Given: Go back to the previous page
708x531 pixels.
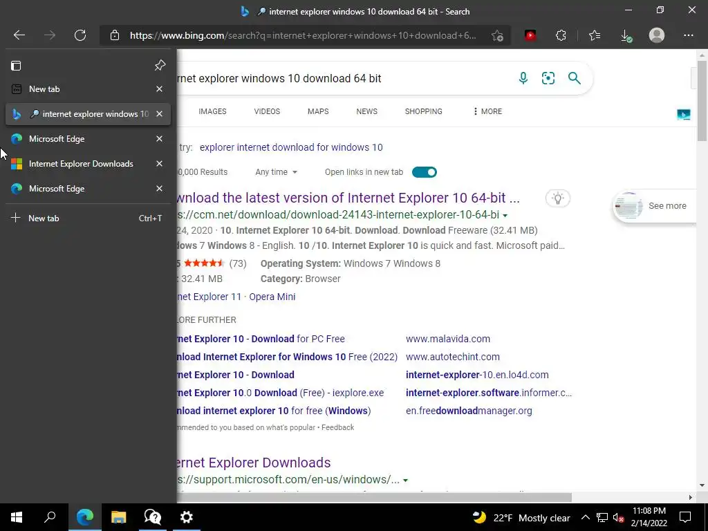Looking at the screenshot, I should [x=19, y=35].
